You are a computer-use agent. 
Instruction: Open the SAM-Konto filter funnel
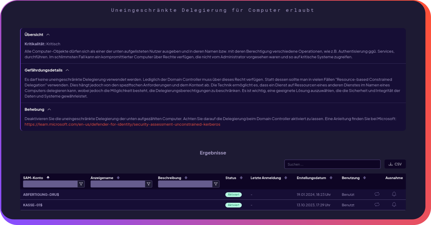point(81,184)
